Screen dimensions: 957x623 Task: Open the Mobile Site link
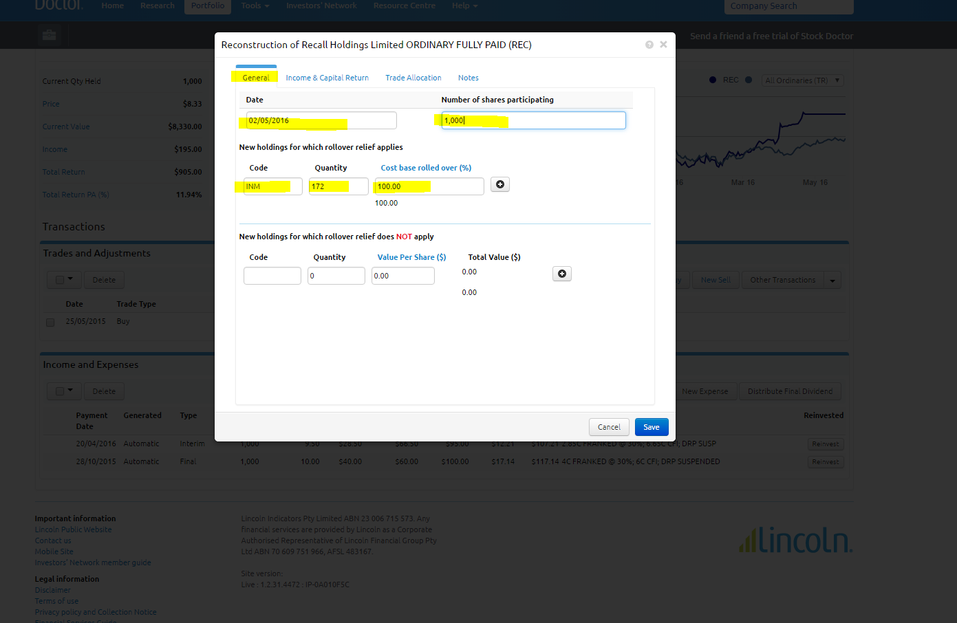point(54,551)
